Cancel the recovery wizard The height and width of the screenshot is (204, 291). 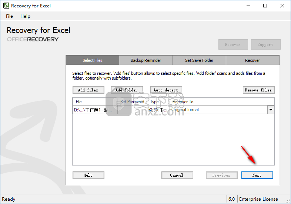177,175
